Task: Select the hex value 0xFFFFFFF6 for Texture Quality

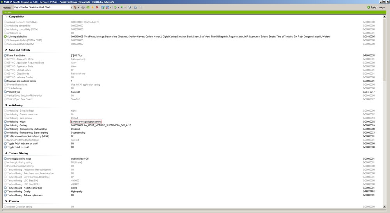Action: [369, 192]
